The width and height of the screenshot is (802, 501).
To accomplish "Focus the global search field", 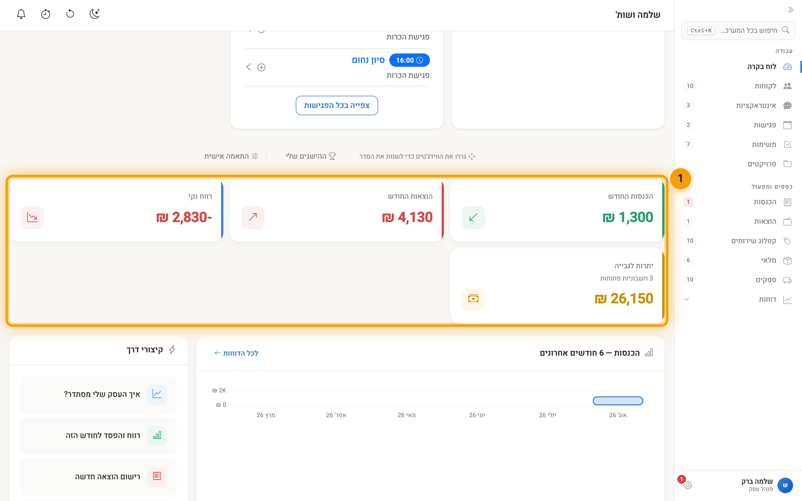I will (x=738, y=31).
